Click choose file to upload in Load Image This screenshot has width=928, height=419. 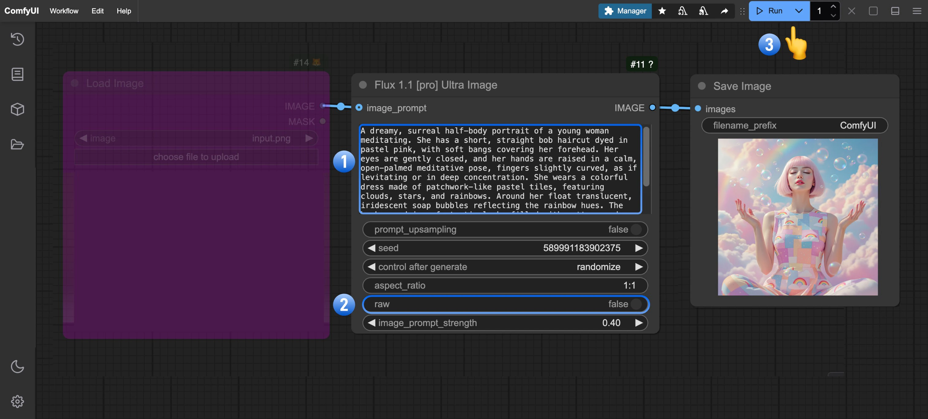[x=196, y=157]
